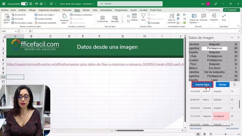
Task: Select the column G header
Action: 123,36
